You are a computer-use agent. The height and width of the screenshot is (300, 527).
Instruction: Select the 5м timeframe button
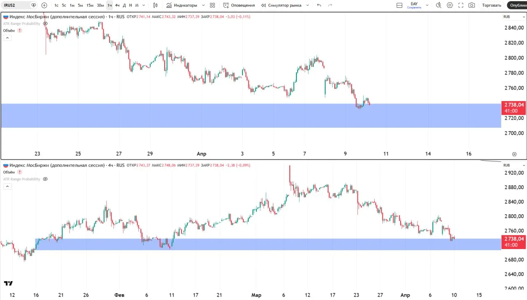(x=80, y=5)
